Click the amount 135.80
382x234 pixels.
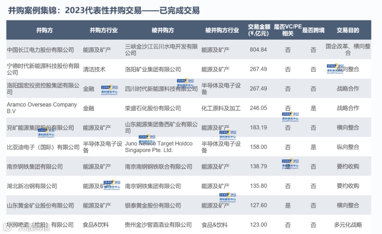pyautogui.click(x=259, y=186)
